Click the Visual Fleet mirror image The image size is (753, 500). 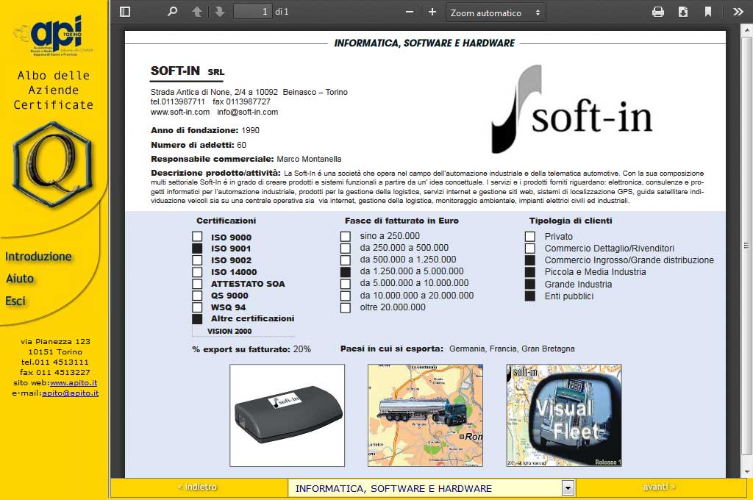[564, 415]
